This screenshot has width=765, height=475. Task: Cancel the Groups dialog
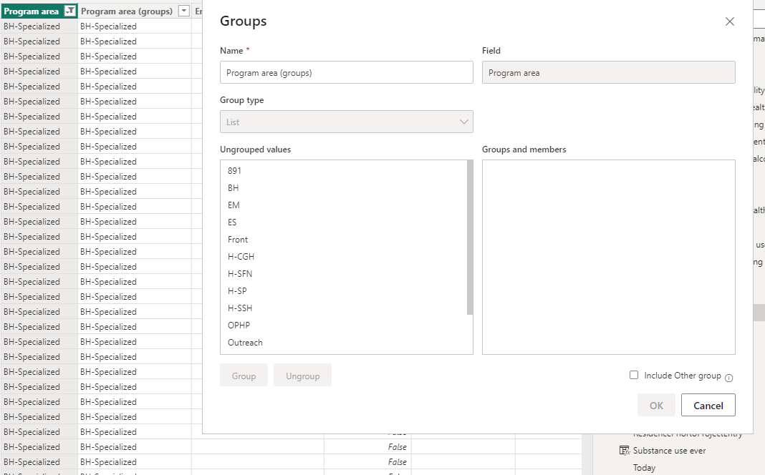point(708,406)
